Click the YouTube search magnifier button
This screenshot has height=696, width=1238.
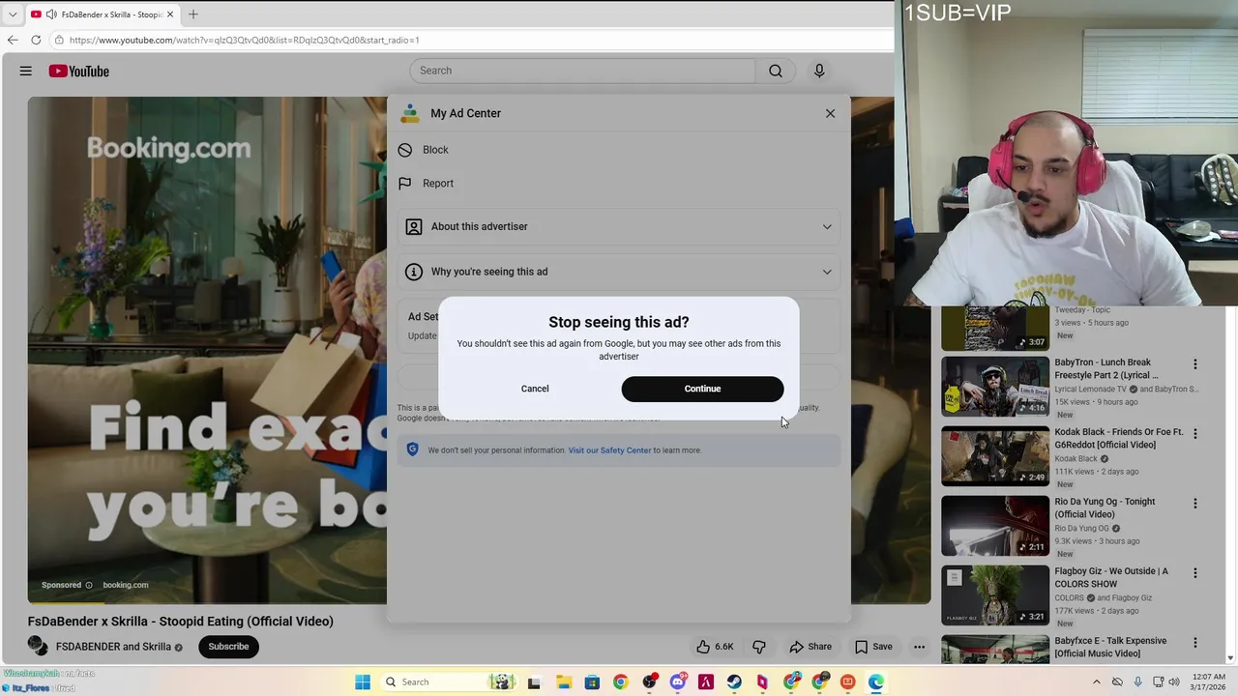click(776, 71)
